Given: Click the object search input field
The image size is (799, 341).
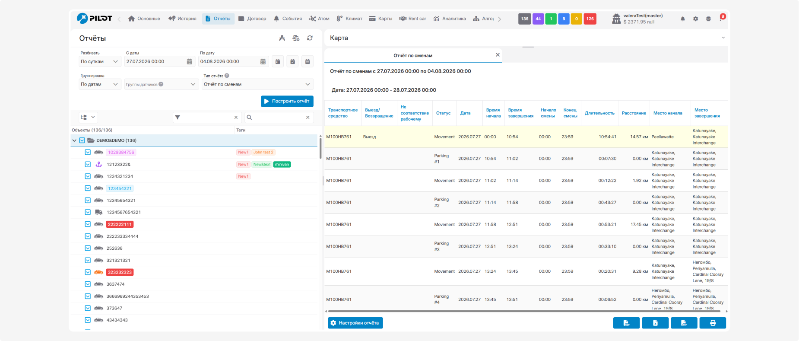Looking at the screenshot, I should (279, 117).
